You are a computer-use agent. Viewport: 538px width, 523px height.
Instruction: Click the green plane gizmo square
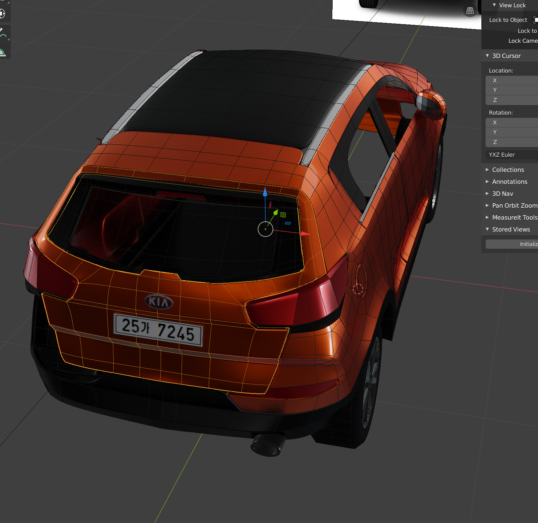pyautogui.click(x=283, y=215)
